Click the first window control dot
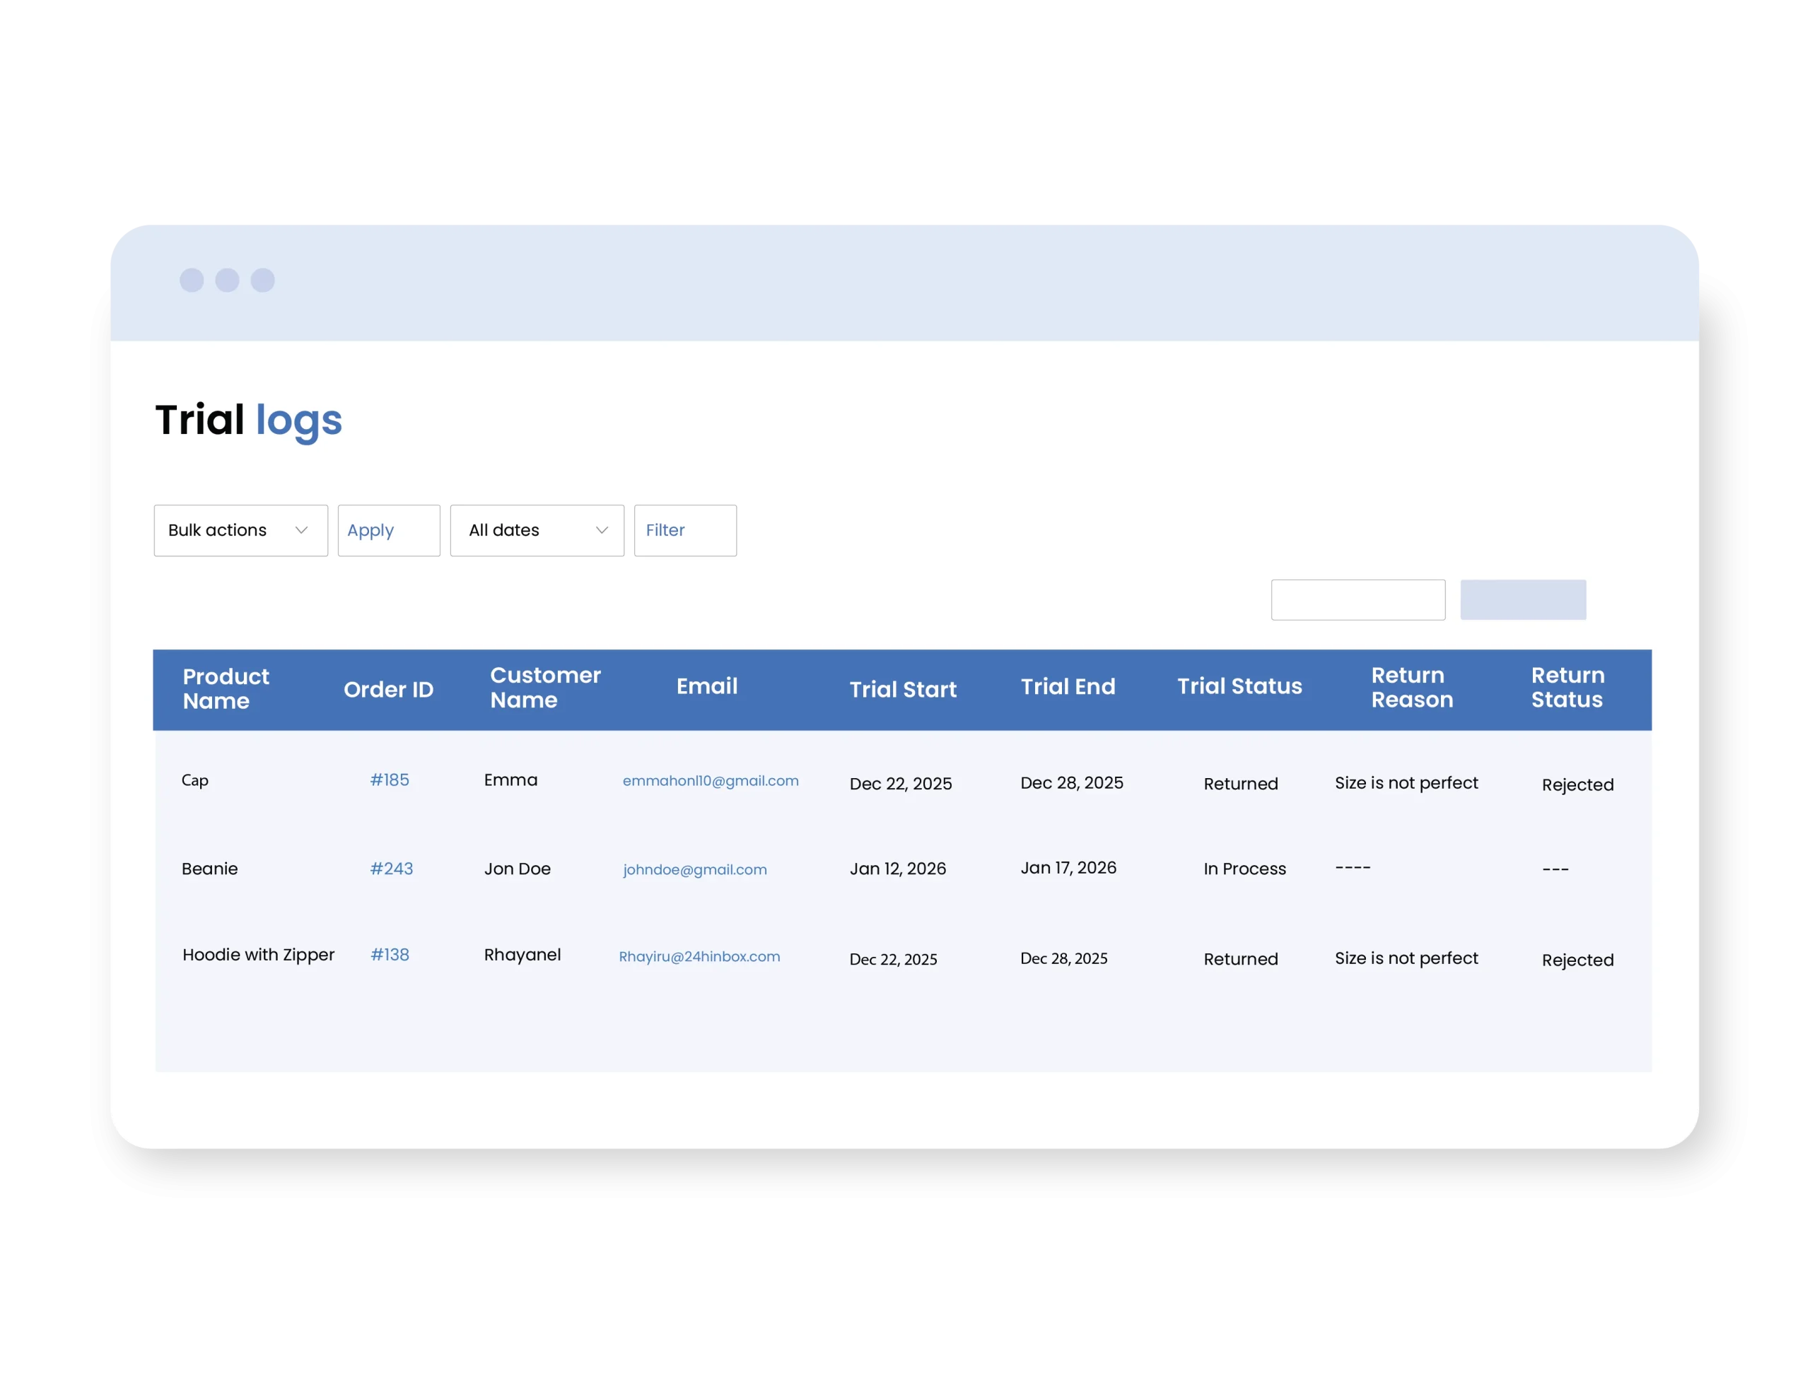 192,280
